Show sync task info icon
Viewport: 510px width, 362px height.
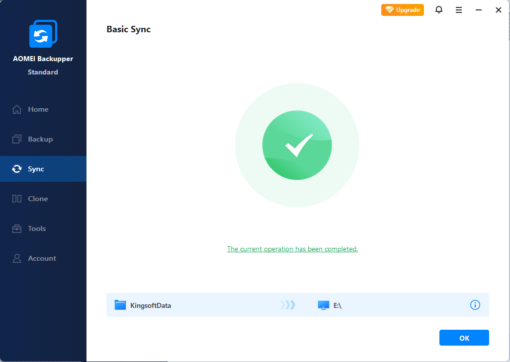pos(475,305)
